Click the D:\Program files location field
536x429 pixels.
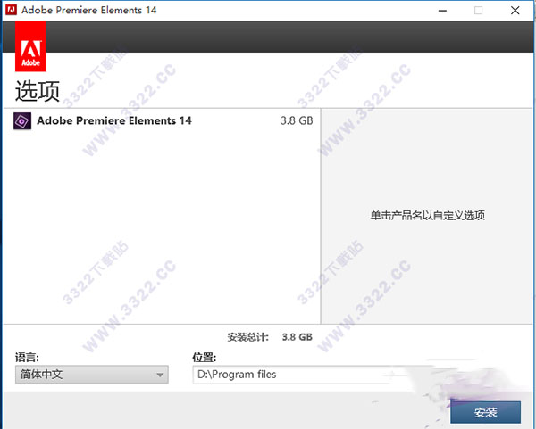coord(301,375)
